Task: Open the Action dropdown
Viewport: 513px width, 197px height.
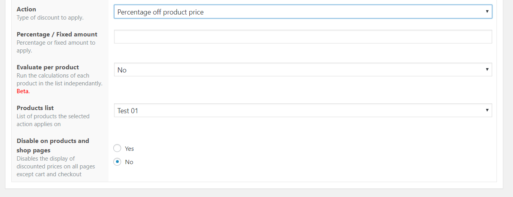Action: point(303,12)
